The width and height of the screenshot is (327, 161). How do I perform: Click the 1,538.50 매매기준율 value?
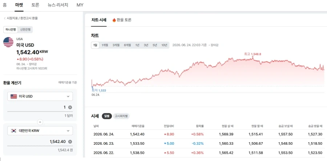[137, 153]
